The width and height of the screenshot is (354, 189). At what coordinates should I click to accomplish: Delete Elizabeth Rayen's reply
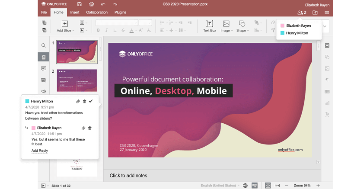pyautogui.click(x=90, y=128)
